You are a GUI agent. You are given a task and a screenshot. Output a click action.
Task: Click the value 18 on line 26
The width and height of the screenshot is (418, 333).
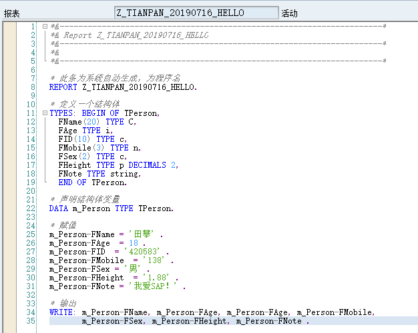[x=134, y=243]
